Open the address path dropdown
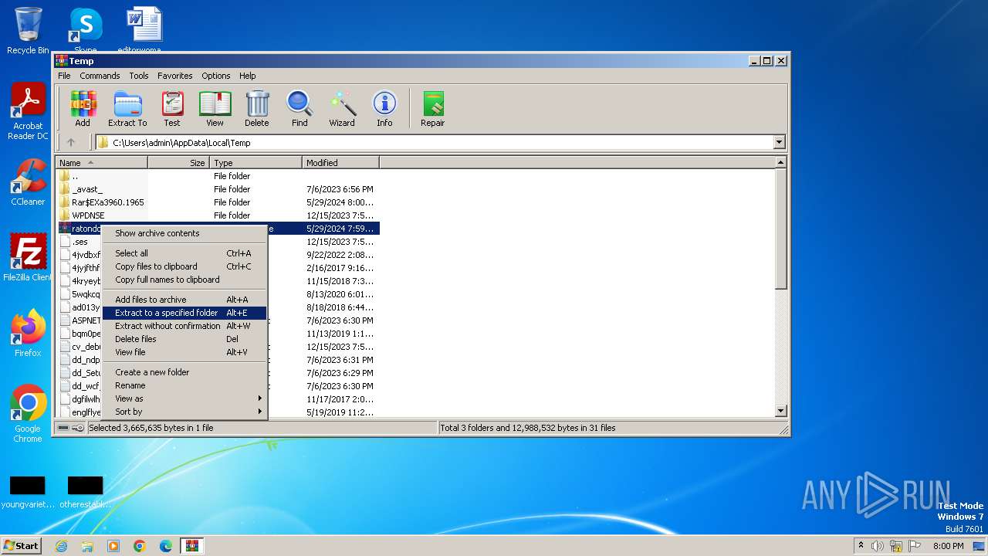 [779, 142]
